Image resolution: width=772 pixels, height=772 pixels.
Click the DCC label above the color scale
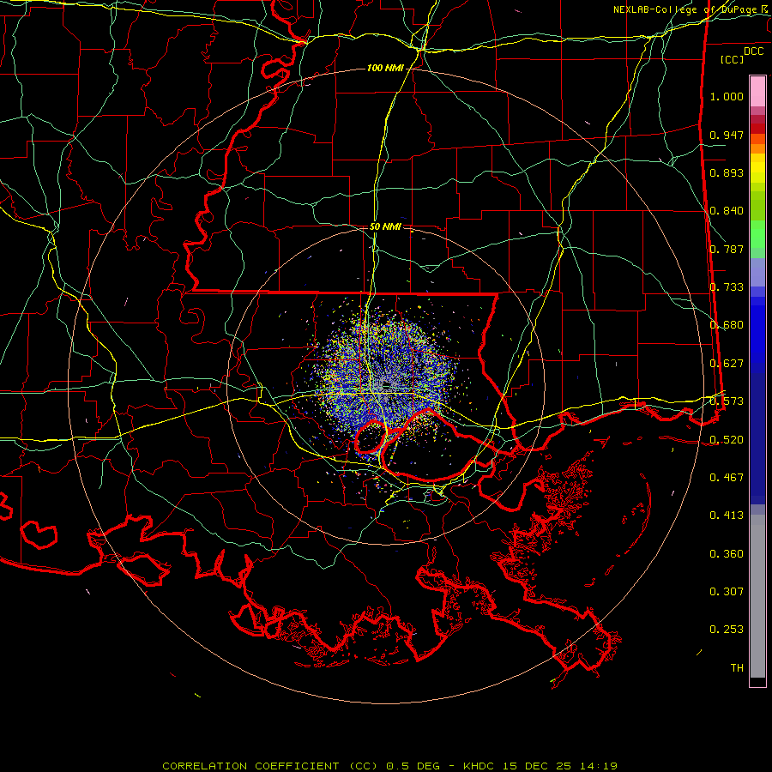point(753,51)
